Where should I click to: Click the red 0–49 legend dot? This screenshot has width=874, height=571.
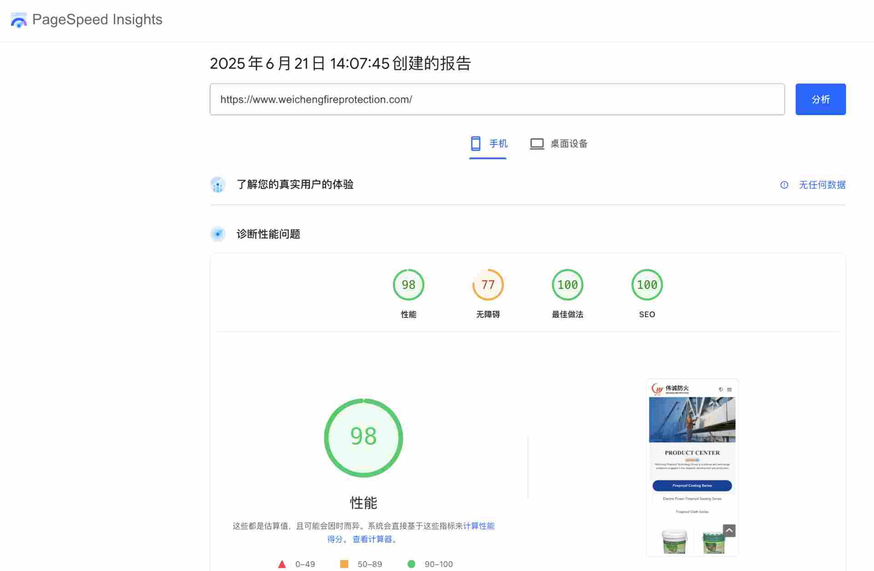282,564
